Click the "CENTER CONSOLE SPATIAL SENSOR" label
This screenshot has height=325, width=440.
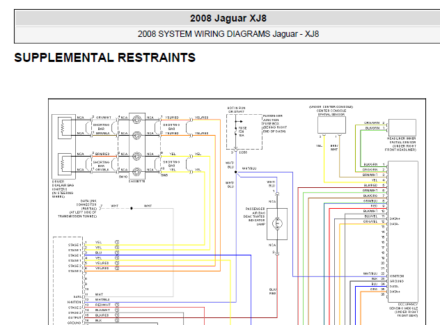point(331,113)
